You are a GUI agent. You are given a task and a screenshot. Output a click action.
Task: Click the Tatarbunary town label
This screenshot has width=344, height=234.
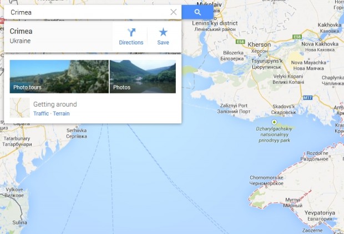pos(17,138)
